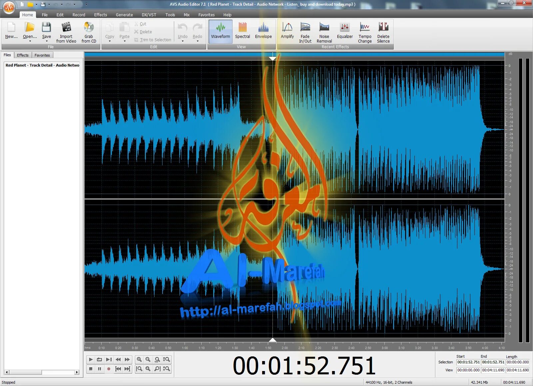
Task: Expand the Open button dropdown
Action: point(29,41)
